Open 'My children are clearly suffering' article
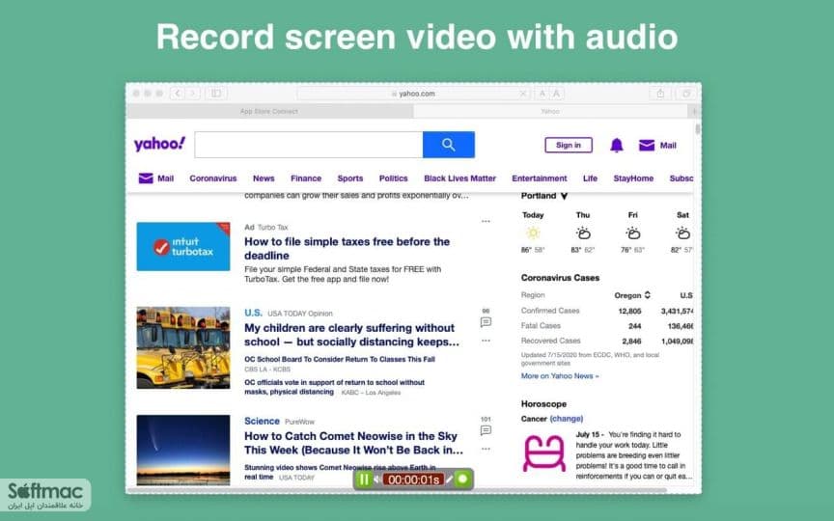834x521 pixels. [x=351, y=335]
